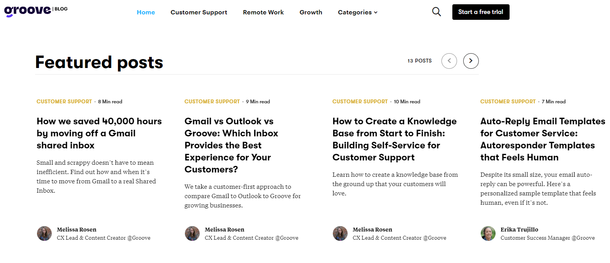Open 'How we saved 40,000 hours' article
Image resolution: width=610 pixels, height=263 pixels.
point(99,133)
